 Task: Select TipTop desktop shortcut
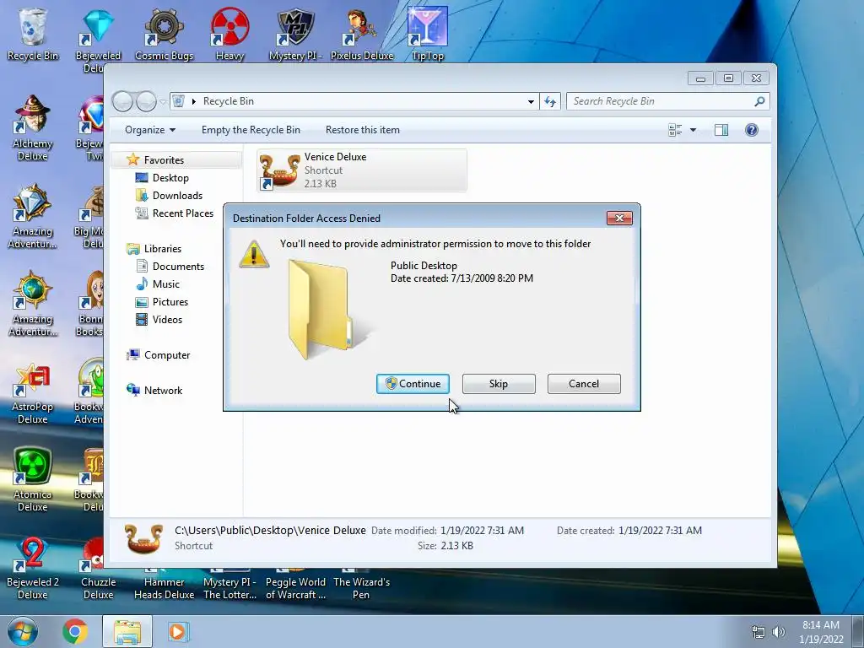coord(428,34)
